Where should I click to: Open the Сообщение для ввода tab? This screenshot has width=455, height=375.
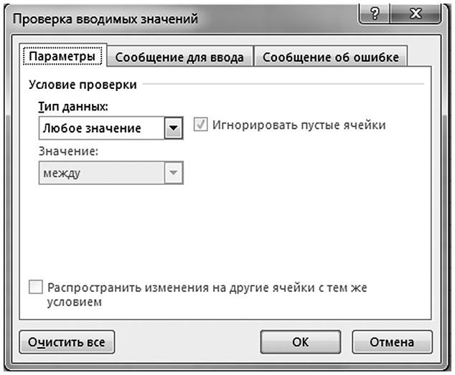pyautogui.click(x=179, y=57)
